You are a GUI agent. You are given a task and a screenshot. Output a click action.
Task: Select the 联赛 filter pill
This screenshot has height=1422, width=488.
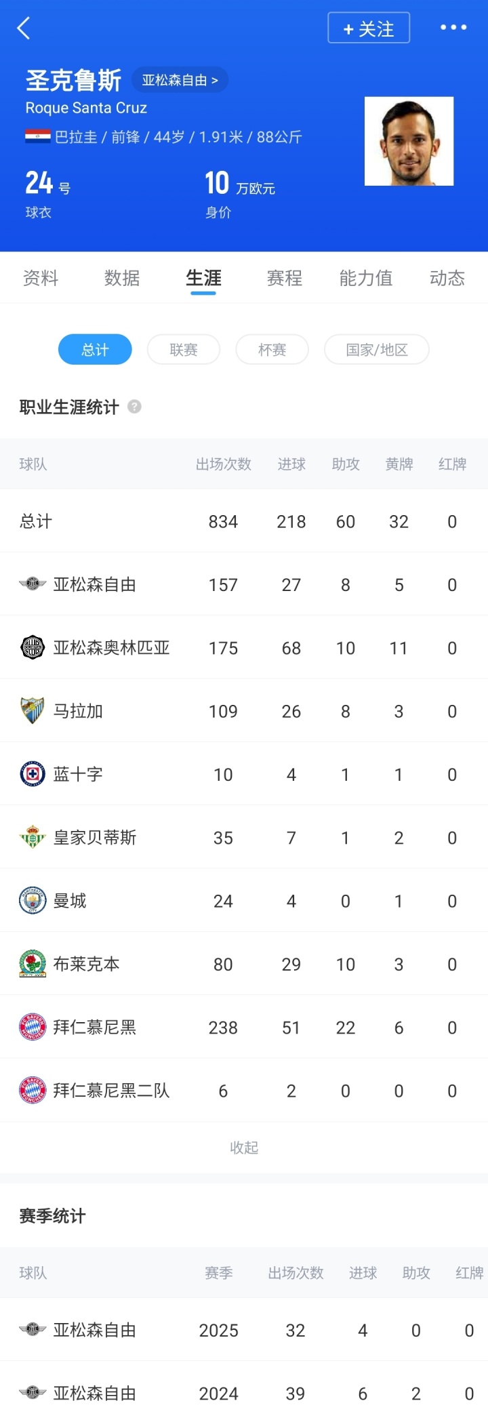click(x=184, y=350)
